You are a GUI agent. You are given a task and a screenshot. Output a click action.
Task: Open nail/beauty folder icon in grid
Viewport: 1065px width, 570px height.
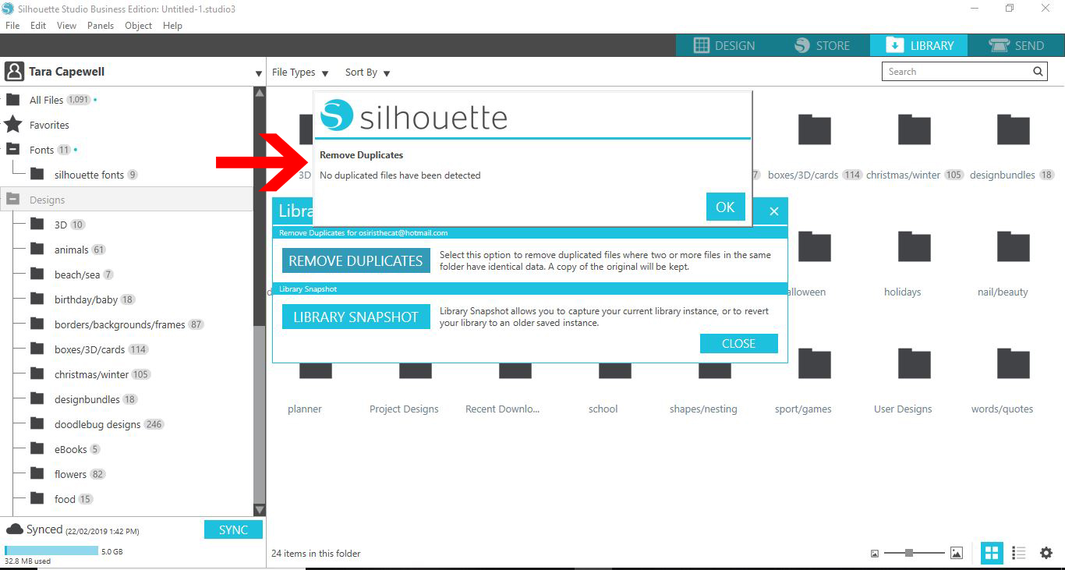[1014, 246]
